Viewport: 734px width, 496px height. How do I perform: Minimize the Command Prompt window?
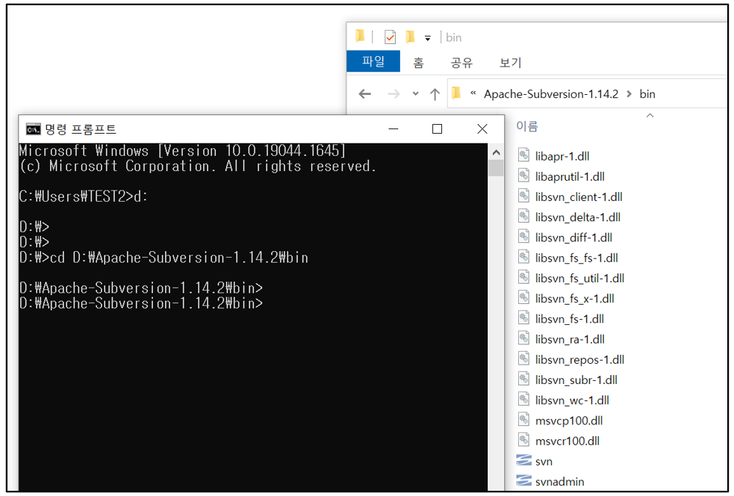(394, 128)
